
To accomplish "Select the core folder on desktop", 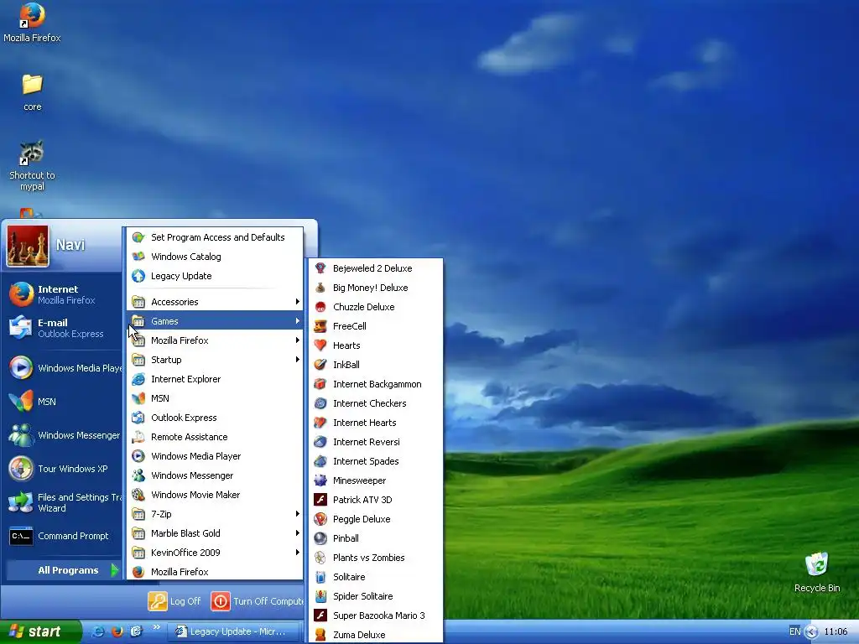I will pos(33,92).
